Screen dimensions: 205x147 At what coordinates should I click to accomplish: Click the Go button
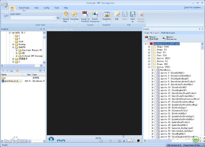(x=58, y=18)
